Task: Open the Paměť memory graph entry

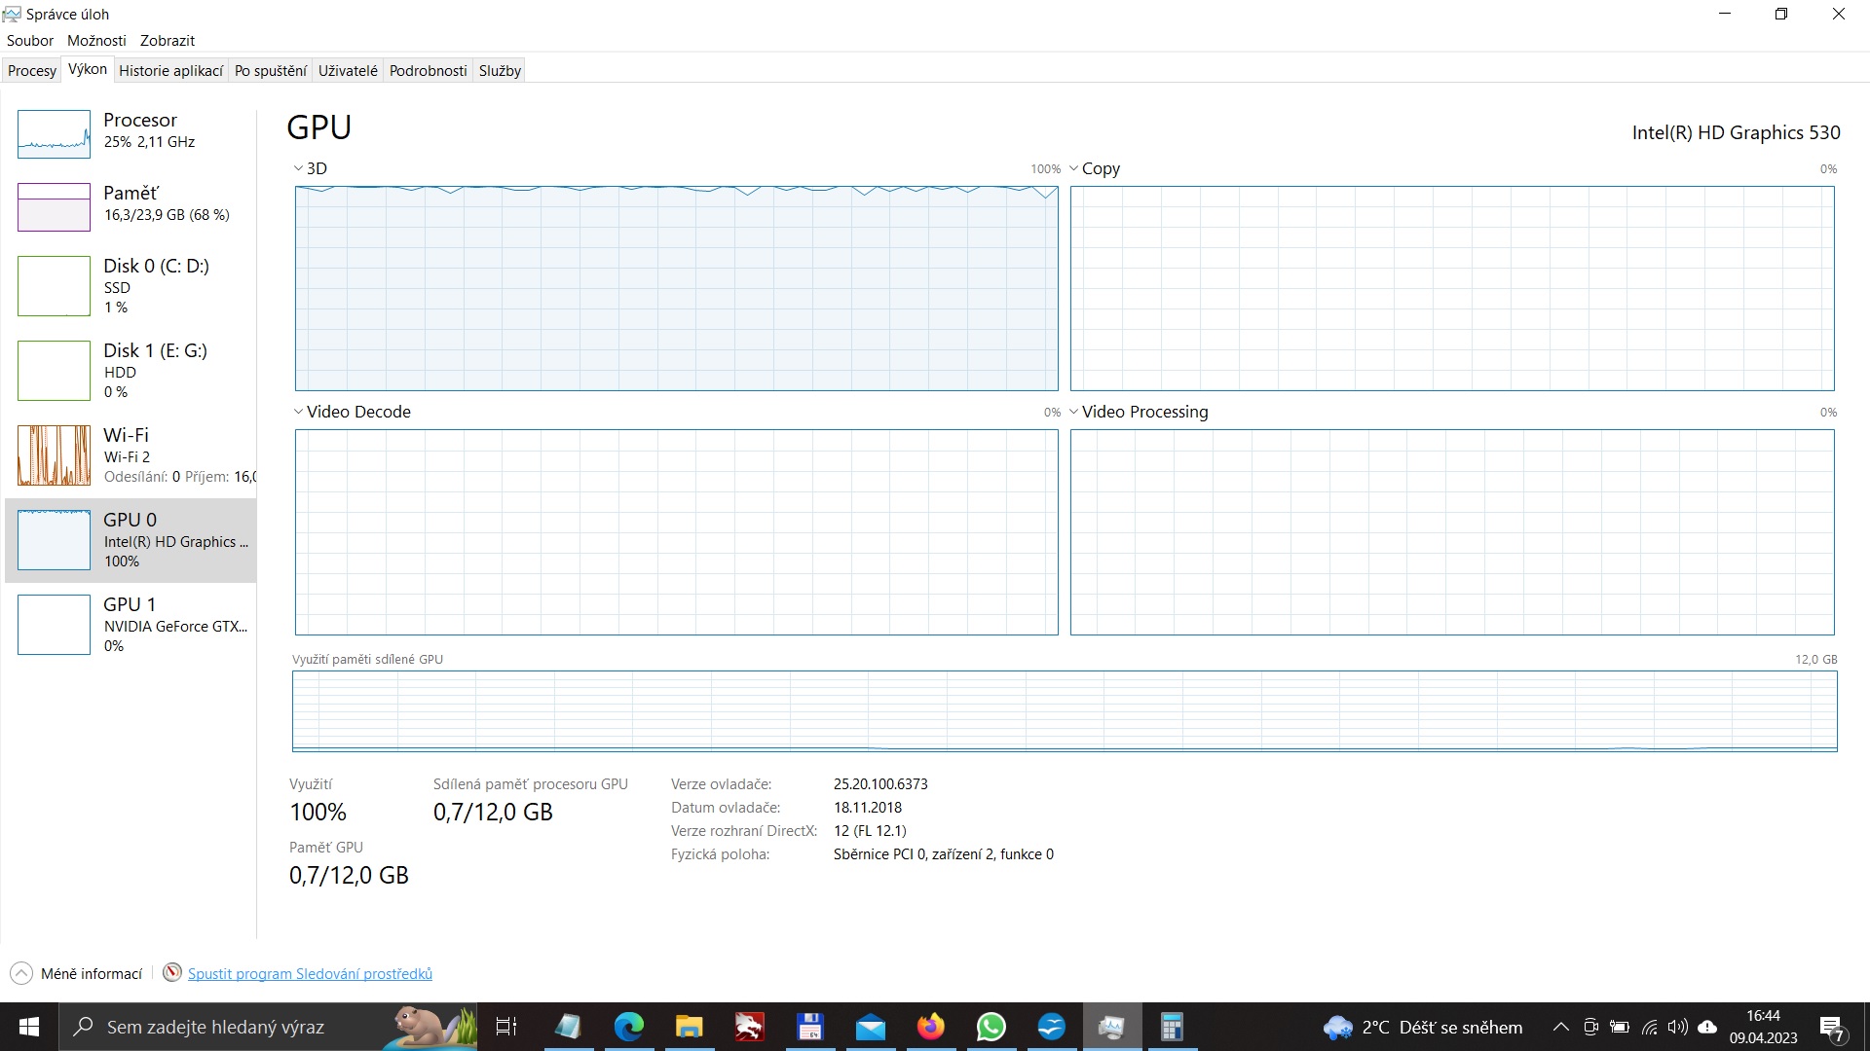Action: point(55,206)
